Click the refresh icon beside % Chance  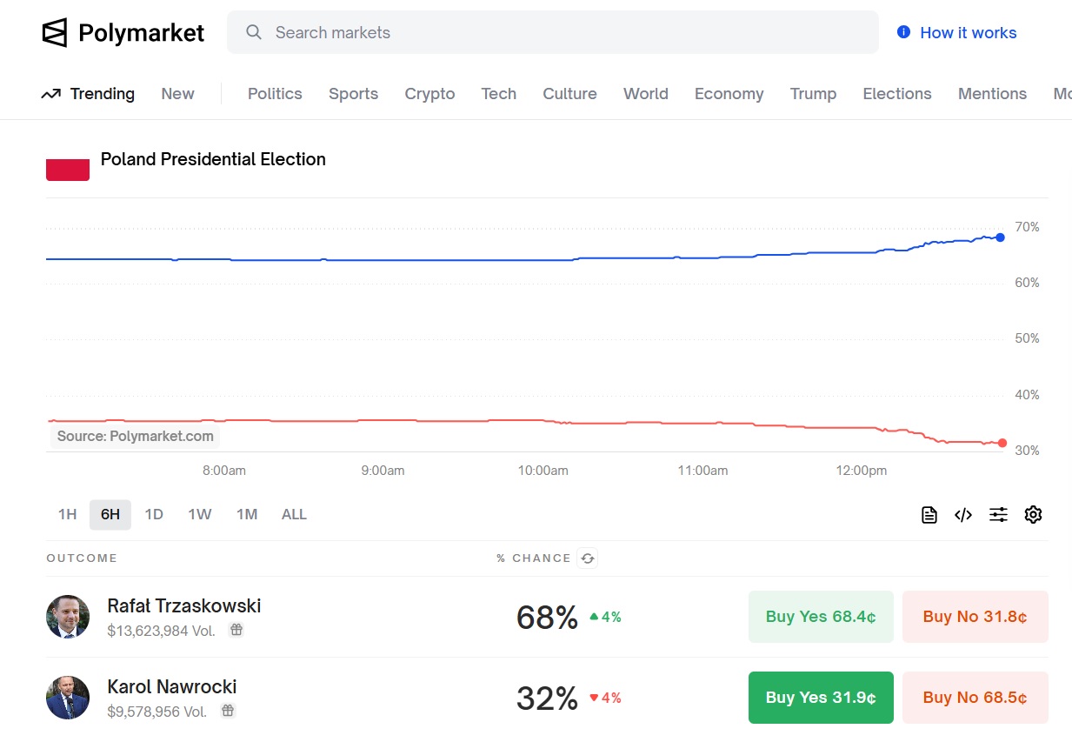[x=588, y=558]
